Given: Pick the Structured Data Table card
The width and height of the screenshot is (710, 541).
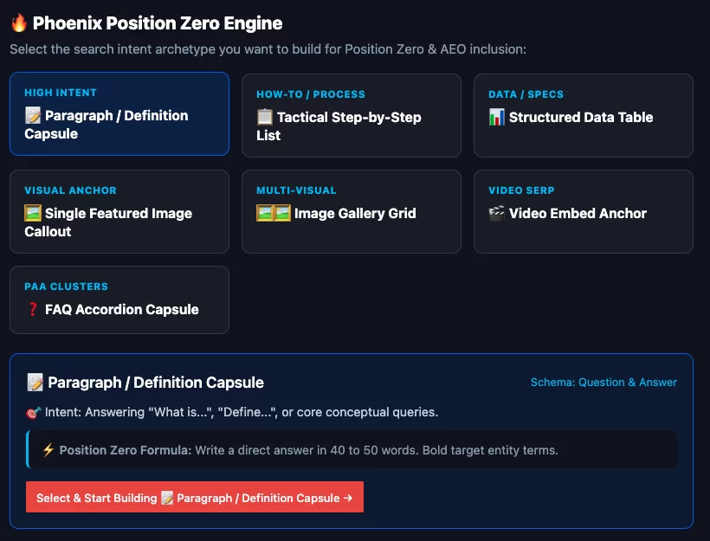Looking at the screenshot, I should [x=584, y=115].
